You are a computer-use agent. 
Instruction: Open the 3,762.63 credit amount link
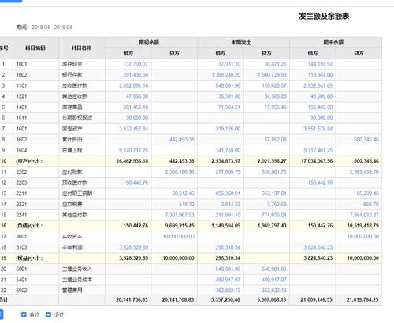click(277, 205)
